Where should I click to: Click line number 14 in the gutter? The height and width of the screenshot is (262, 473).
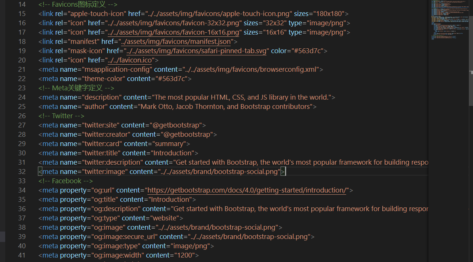(22, 4)
